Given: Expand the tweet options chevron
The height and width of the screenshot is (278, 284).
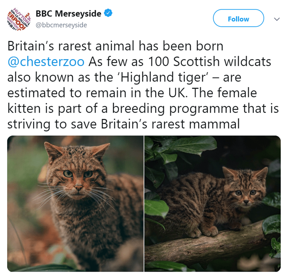Looking at the screenshot, I should (276, 19).
